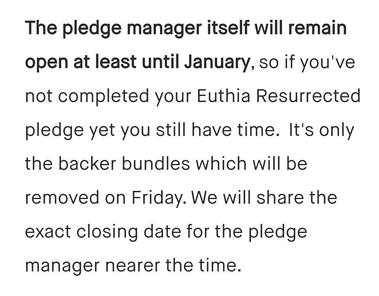Click on the word "bundles"
The width and height of the screenshot is (379, 296).
tap(156, 163)
